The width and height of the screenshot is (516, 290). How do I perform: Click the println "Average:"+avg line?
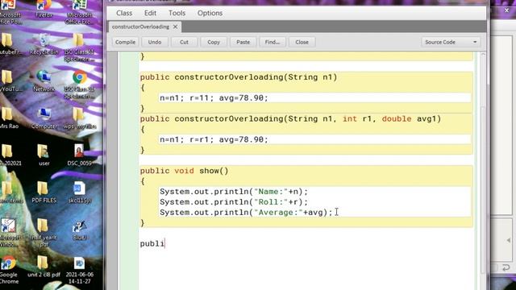[246, 213]
